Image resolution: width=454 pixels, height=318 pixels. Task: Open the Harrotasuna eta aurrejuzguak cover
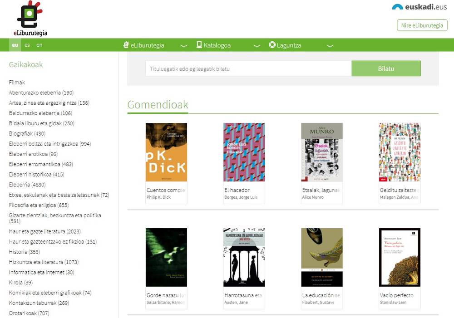pos(244,257)
